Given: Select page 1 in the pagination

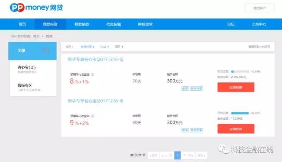Looking at the screenshot, I should pyautogui.click(x=178, y=155).
